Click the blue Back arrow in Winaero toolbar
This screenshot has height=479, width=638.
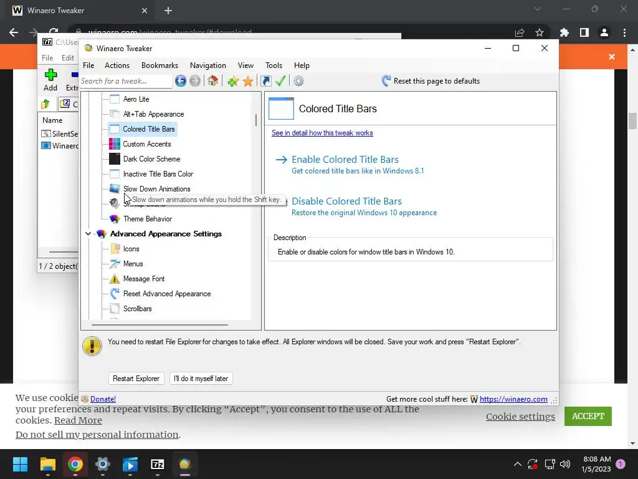pos(180,81)
